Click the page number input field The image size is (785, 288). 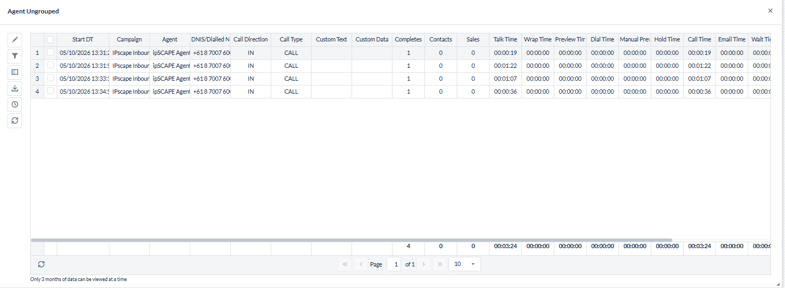pos(394,264)
